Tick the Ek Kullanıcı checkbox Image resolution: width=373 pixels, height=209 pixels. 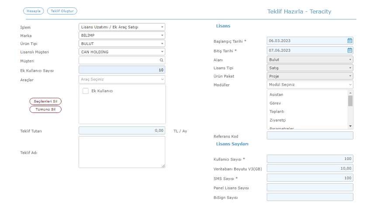(86, 91)
